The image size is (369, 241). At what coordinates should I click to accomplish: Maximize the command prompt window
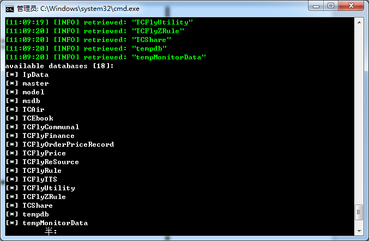pyautogui.click(x=331, y=5)
